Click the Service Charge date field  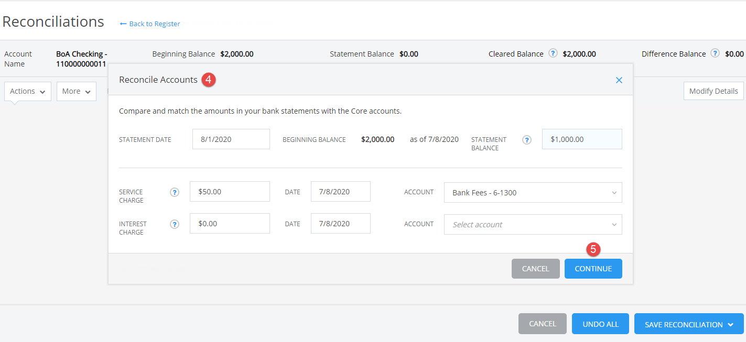(x=341, y=192)
